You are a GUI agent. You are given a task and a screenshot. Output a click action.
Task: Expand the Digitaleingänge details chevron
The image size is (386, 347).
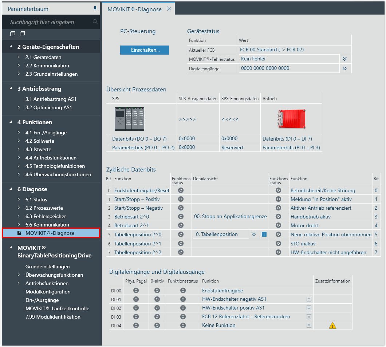pyautogui.click(x=344, y=68)
